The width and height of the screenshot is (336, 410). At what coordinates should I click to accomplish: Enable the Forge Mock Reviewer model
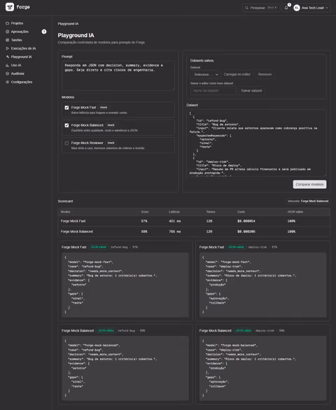point(66,143)
